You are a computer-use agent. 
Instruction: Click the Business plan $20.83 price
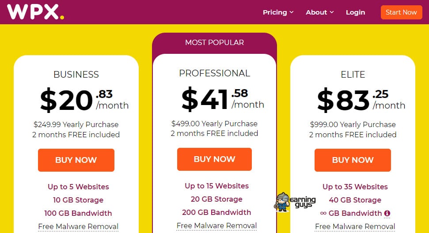pos(84,100)
